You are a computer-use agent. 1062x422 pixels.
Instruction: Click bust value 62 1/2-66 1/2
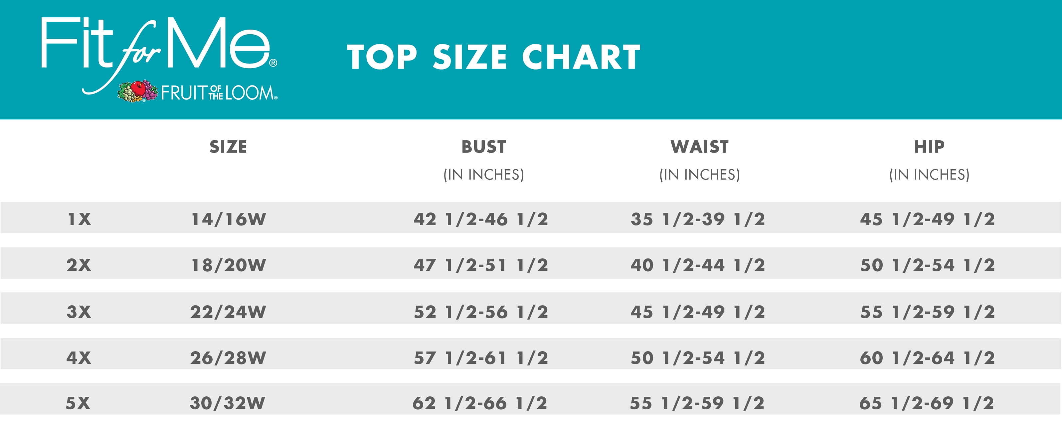(x=480, y=403)
